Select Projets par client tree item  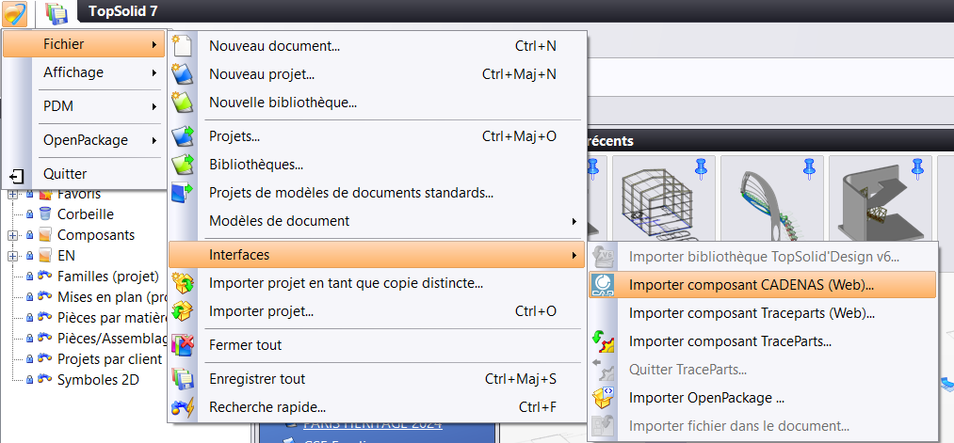110,359
